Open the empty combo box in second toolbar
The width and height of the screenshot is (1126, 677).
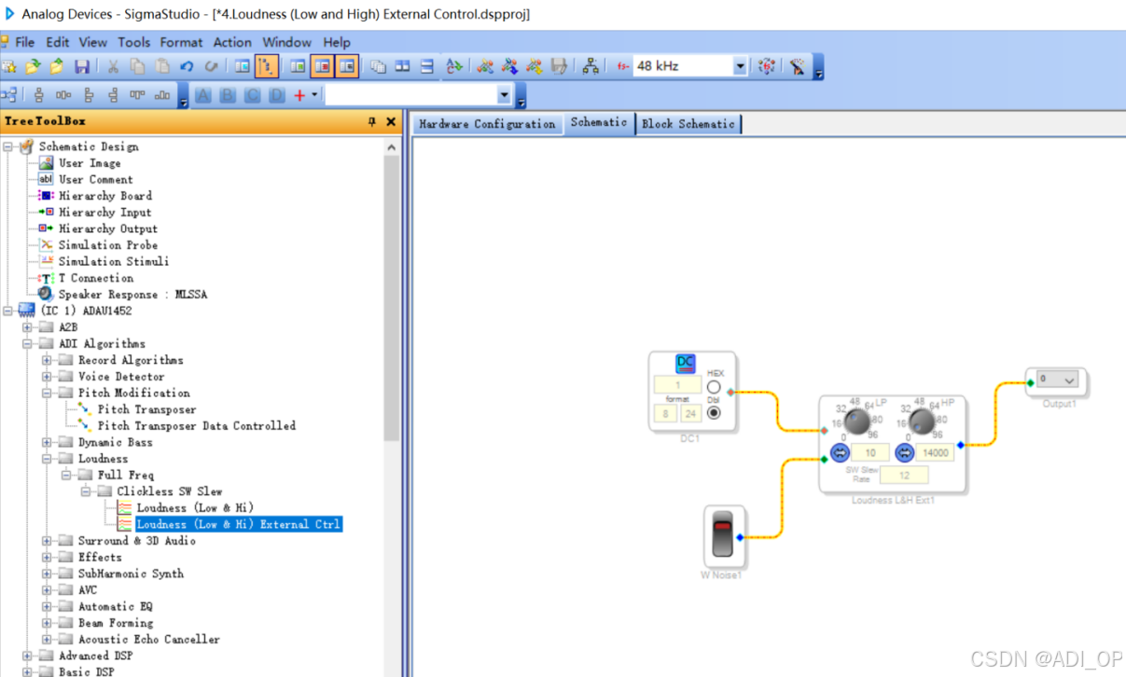tap(504, 95)
